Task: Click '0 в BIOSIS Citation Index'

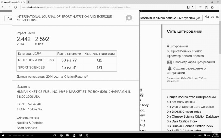Action: point(184,112)
